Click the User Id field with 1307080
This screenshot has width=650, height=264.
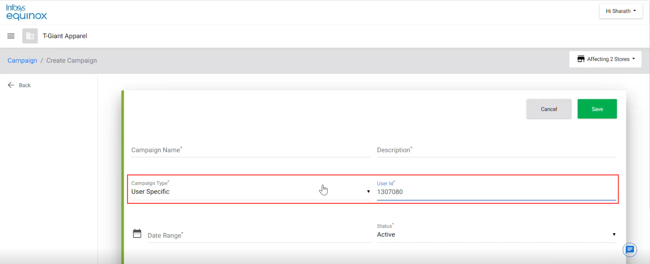[496, 192]
